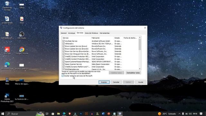Select the Office desktop icon
206x116 pixels.
(x=22, y=5)
